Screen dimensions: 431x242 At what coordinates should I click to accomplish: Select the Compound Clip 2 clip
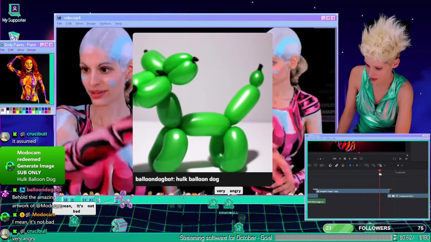[408, 196]
